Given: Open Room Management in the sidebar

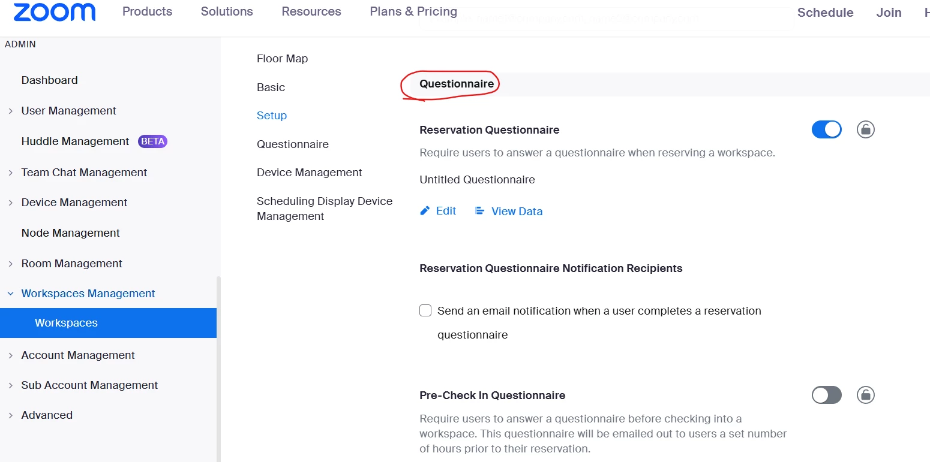Looking at the screenshot, I should 71,264.
